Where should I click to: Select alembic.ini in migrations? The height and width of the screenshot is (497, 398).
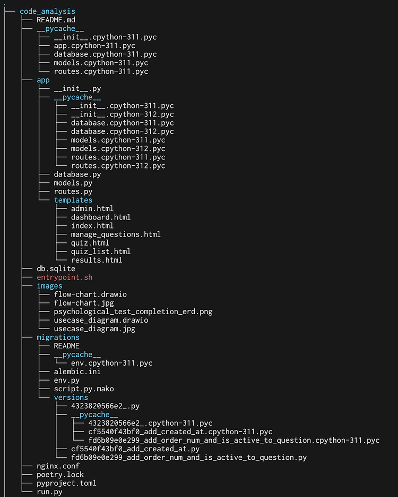pos(77,372)
